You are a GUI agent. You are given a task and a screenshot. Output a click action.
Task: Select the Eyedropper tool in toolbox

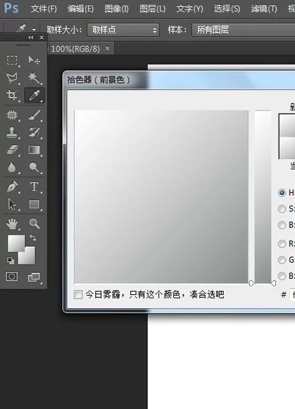[34, 95]
